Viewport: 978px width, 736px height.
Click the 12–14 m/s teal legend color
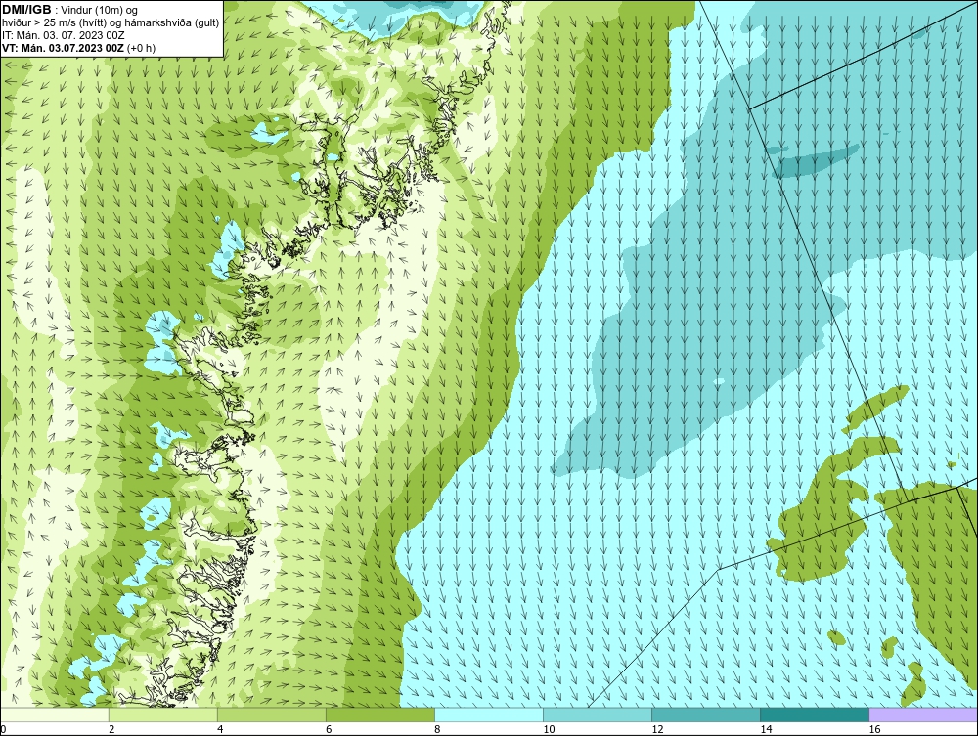(x=706, y=714)
